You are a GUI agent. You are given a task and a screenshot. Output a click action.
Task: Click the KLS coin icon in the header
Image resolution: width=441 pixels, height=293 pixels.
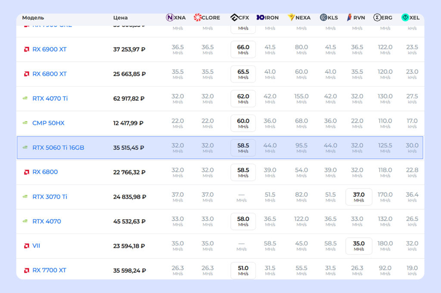(324, 17)
